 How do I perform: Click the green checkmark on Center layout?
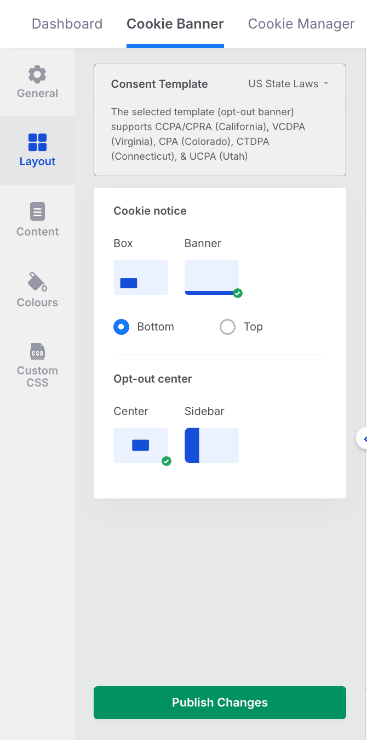(167, 461)
